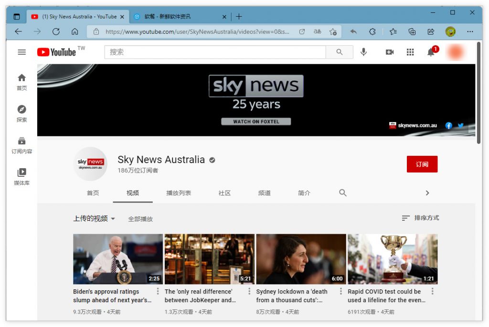The image size is (489, 327).
Task: Click the voice search microphone icon
Action: click(x=363, y=52)
